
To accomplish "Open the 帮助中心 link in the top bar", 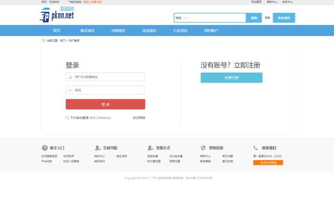I will 272,2.
